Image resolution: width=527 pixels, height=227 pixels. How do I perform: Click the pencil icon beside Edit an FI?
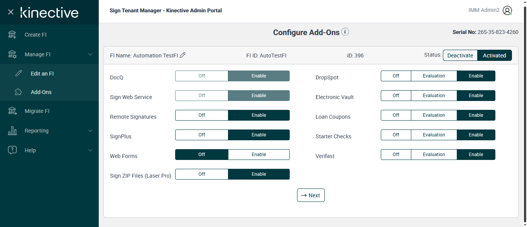[19, 74]
